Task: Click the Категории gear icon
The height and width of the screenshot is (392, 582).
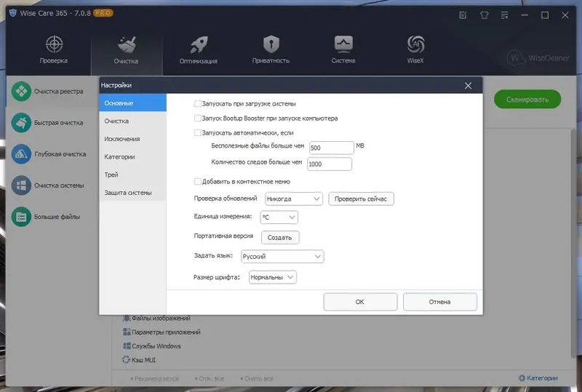Action: (x=522, y=378)
